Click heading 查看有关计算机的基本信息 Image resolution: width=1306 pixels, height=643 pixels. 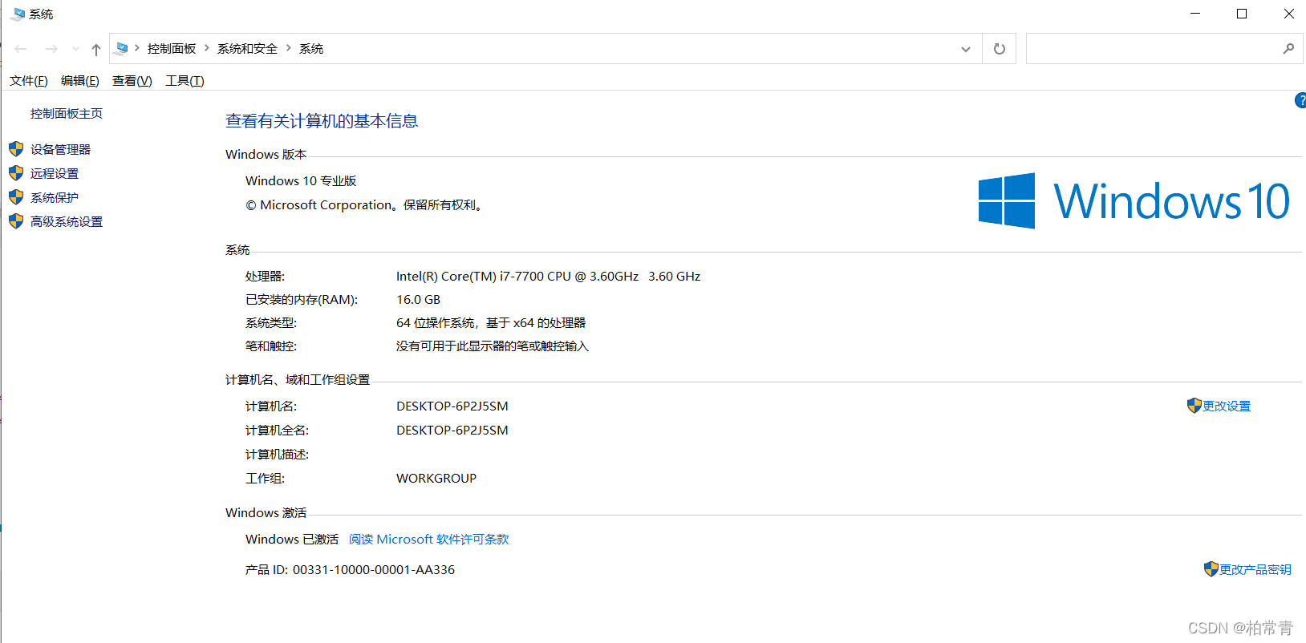point(322,120)
